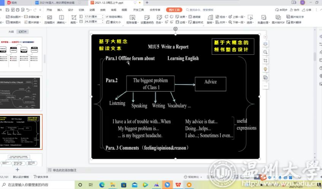Click 缺失字体 (Missing Fonts) in status bar
Viewport: 322px width, 189px height.
(x=41, y=177)
